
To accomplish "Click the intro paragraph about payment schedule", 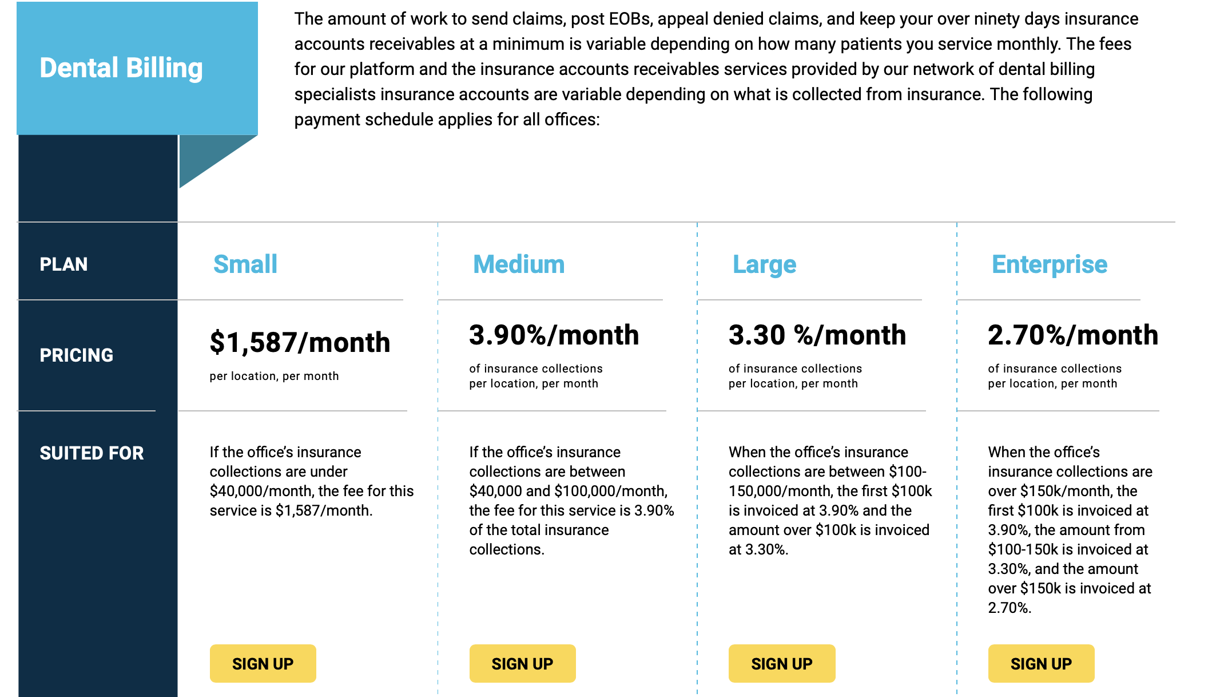I will tap(716, 69).
